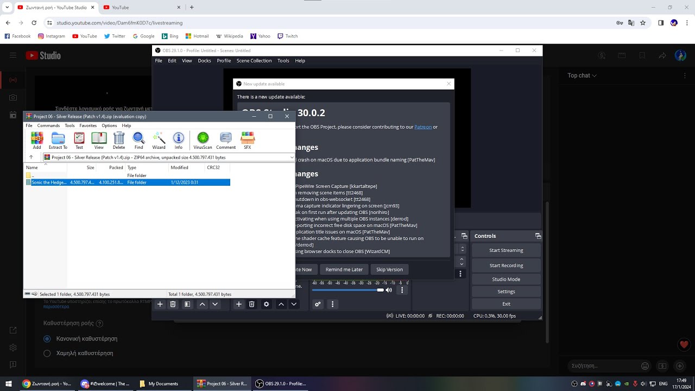Open the emoji picker in chat box
The image size is (695, 391).
[x=645, y=366]
